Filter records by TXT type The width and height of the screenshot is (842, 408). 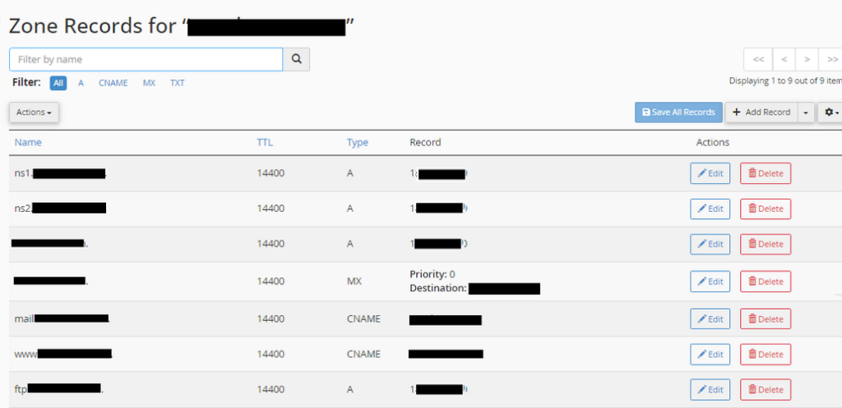tap(177, 83)
